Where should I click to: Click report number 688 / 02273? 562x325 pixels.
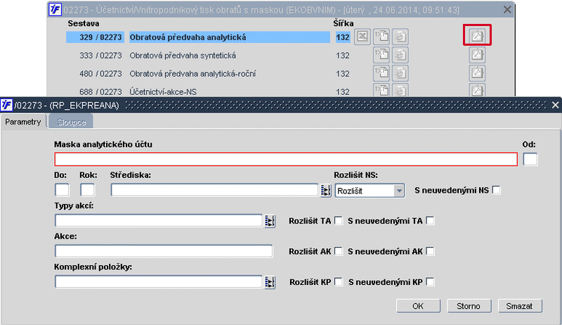pyautogui.click(x=100, y=92)
